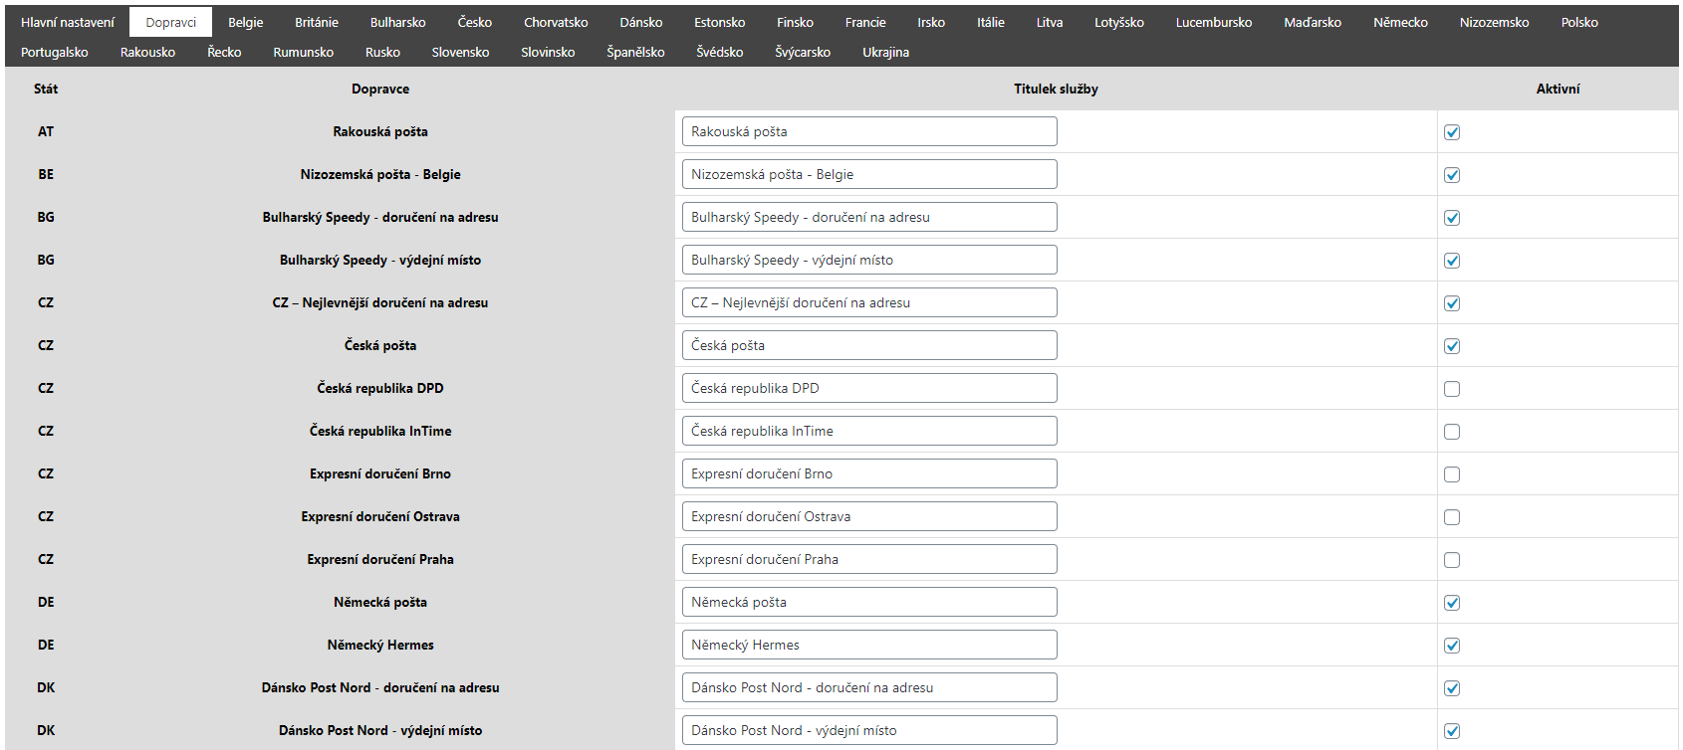This screenshot has width=1683, height=750.
Task: Open the Dánsko tab
Action: click(x=641, y=22)
